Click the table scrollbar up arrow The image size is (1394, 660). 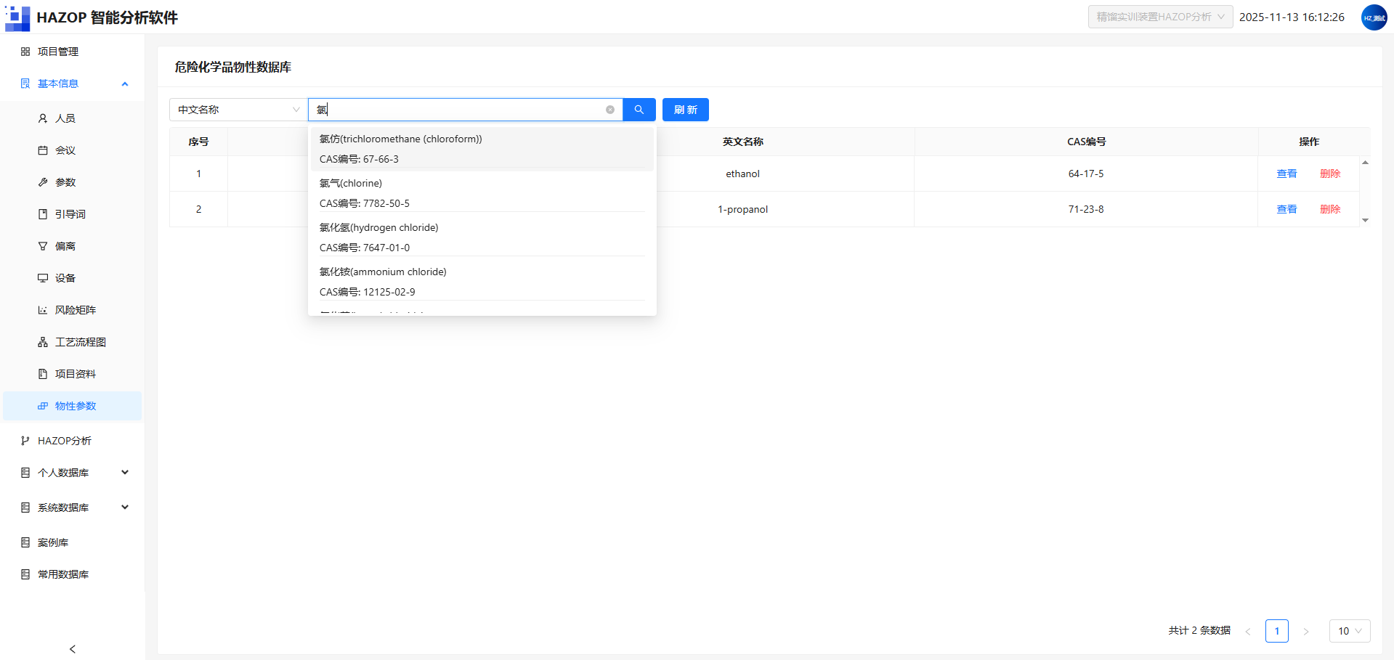(1365, 163)
